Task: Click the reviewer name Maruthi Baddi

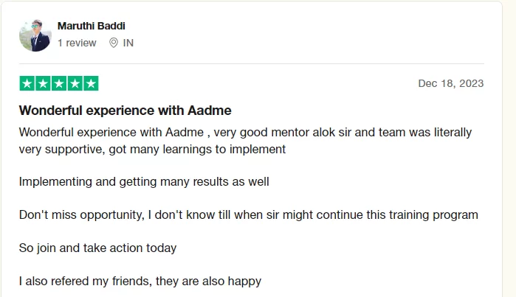Action: click(91, 26)
